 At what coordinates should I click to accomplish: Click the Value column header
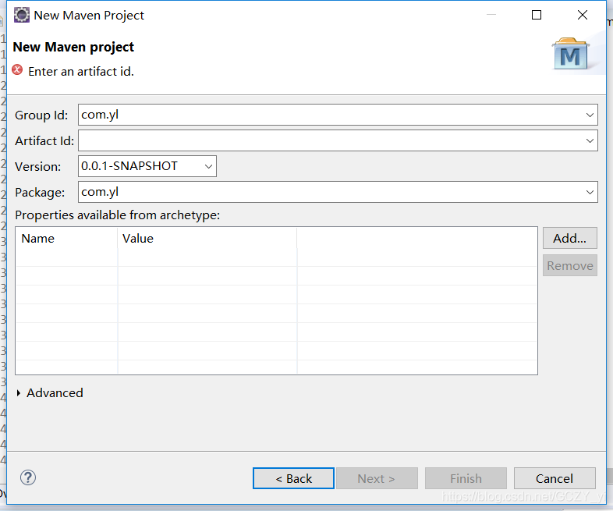click(x=207, y=239)
